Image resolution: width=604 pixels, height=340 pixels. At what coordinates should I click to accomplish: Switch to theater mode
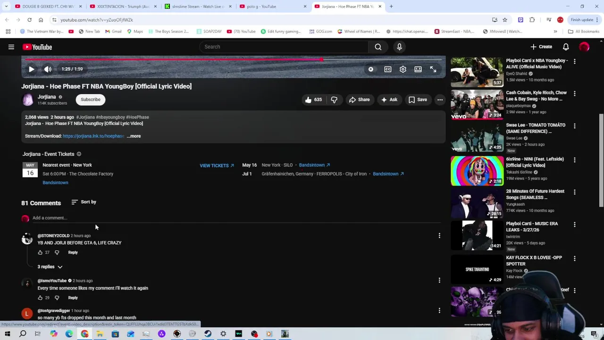(x=418, y=69)
